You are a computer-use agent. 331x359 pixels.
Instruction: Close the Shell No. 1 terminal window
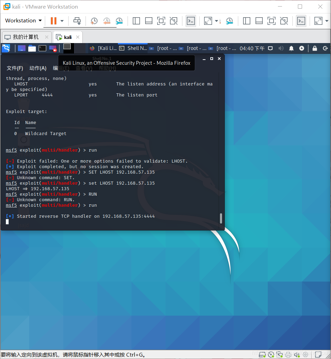[219, 59]
